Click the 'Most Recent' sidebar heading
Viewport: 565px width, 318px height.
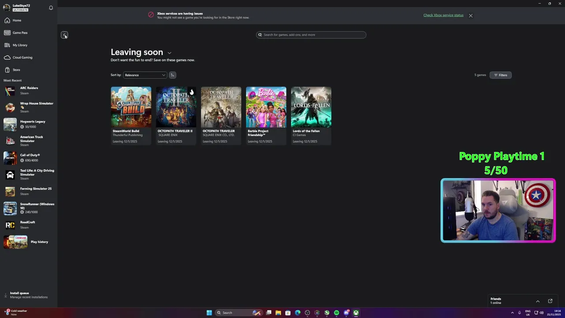click(x=12, y=80)
